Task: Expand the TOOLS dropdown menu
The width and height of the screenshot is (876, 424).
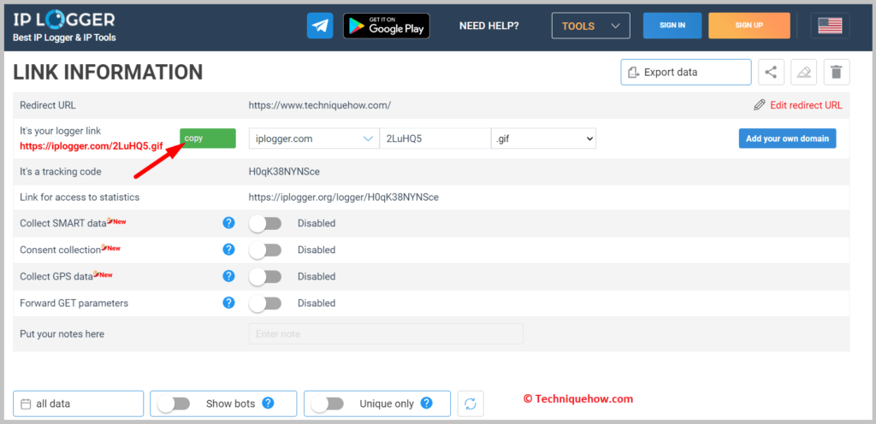Action: pyautogui.click(x=590, y=26)
